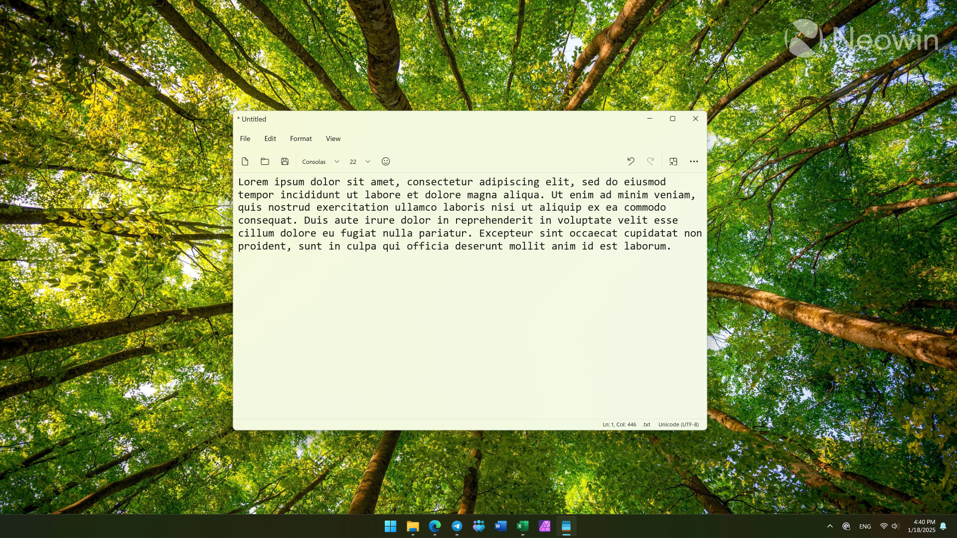Open the three-dot more options menu
Screen dimensions: 957x538
(x=694, y=161)
